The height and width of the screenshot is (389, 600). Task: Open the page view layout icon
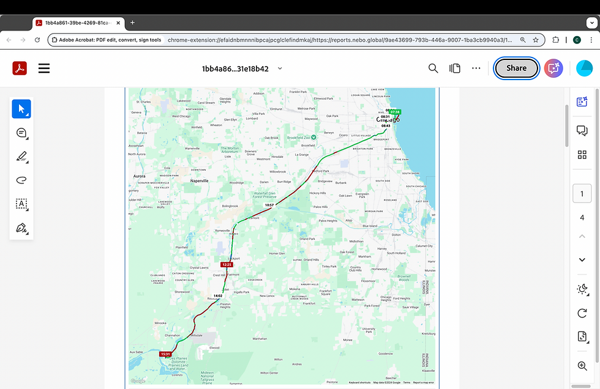(454, 69)
